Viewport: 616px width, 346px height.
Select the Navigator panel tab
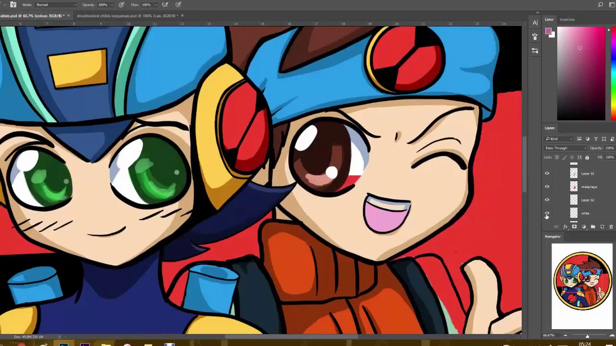coord(552,236)
